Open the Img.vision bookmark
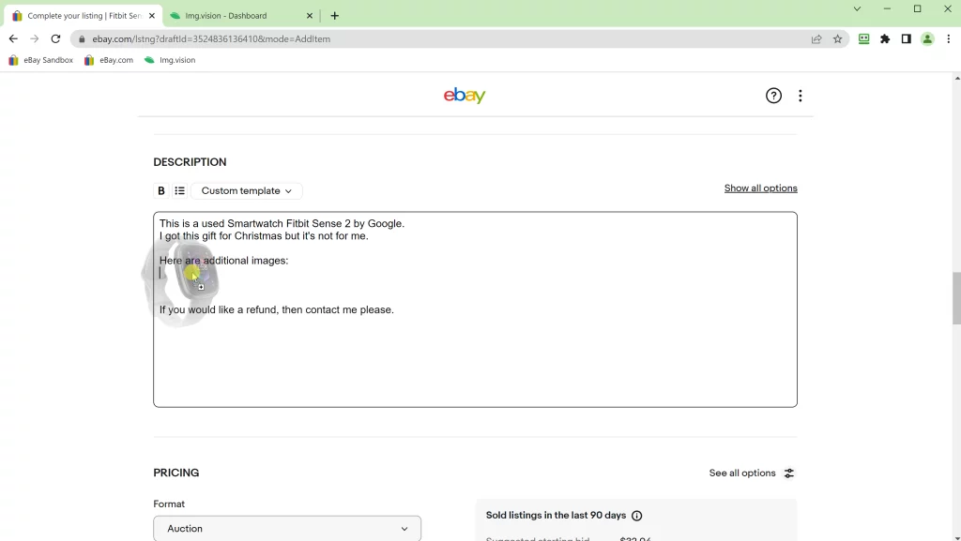The height and width of the screenshot is (541, 961). (170, 60)
